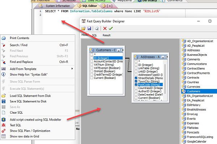Click the Show raw data grid icon
The height and width of the screenshot is (144, 217).
coord(4,136)
